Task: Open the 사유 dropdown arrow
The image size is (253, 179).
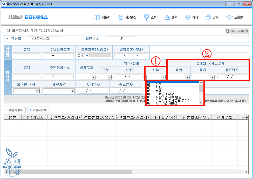Action: click(x=163, y=77)
